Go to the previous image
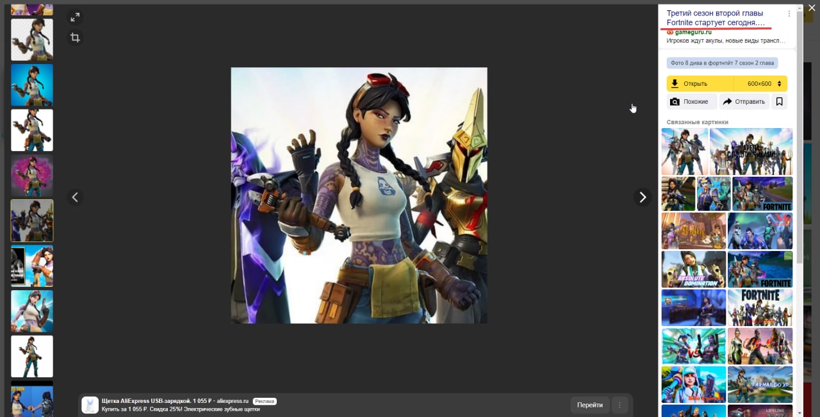This screenshot has height=417, width=820. click(75, 197)
